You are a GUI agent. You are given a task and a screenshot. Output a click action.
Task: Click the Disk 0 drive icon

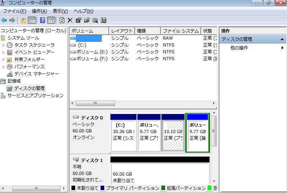point(76,117)
